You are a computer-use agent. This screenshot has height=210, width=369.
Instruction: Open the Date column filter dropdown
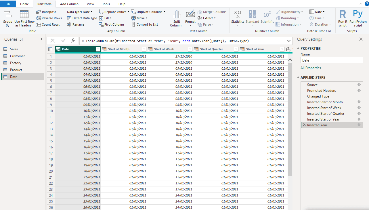(x=98, y=49)
